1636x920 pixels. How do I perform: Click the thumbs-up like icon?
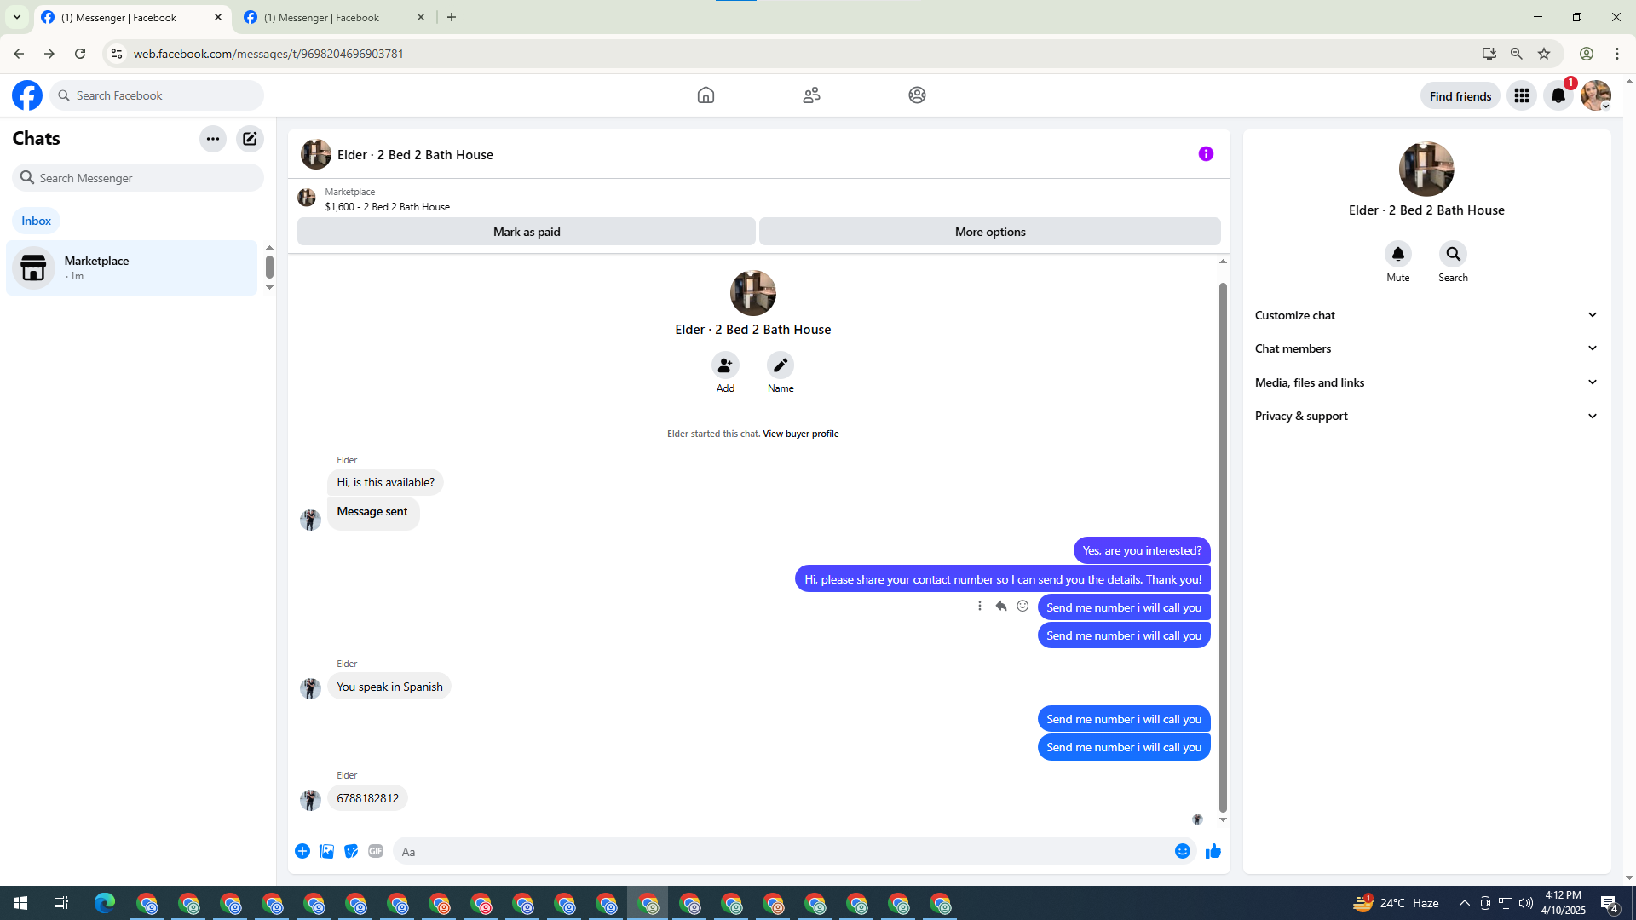coord(1213,851)
